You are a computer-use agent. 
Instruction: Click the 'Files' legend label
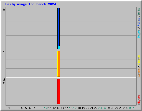point(139,22)
